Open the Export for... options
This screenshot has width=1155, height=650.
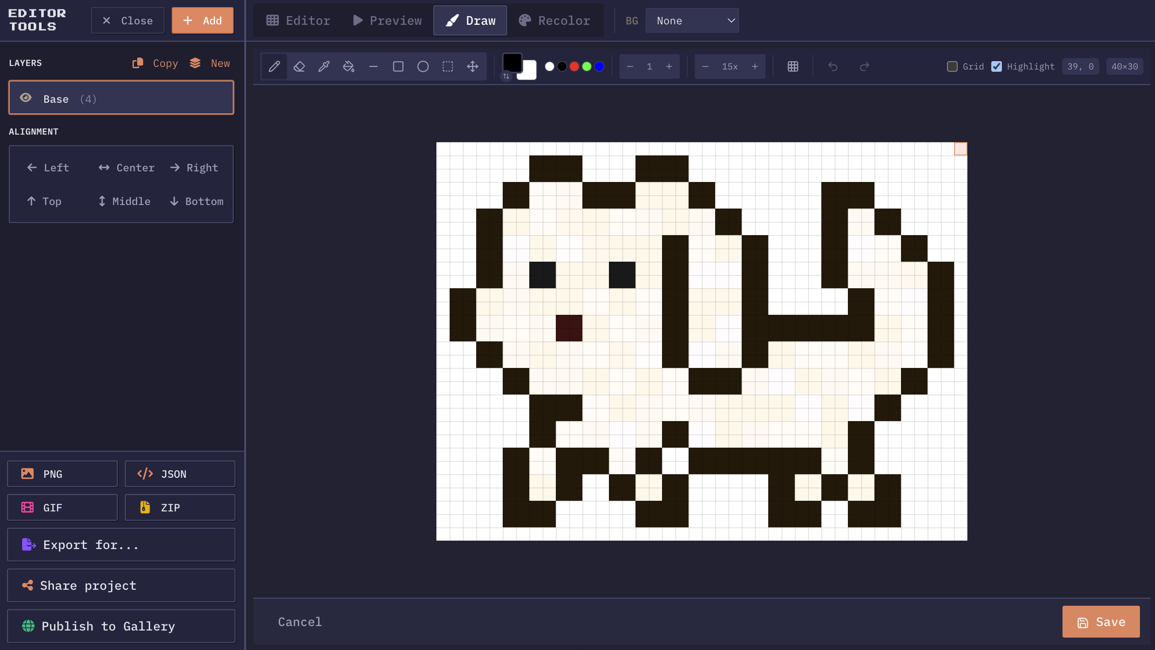121,545
